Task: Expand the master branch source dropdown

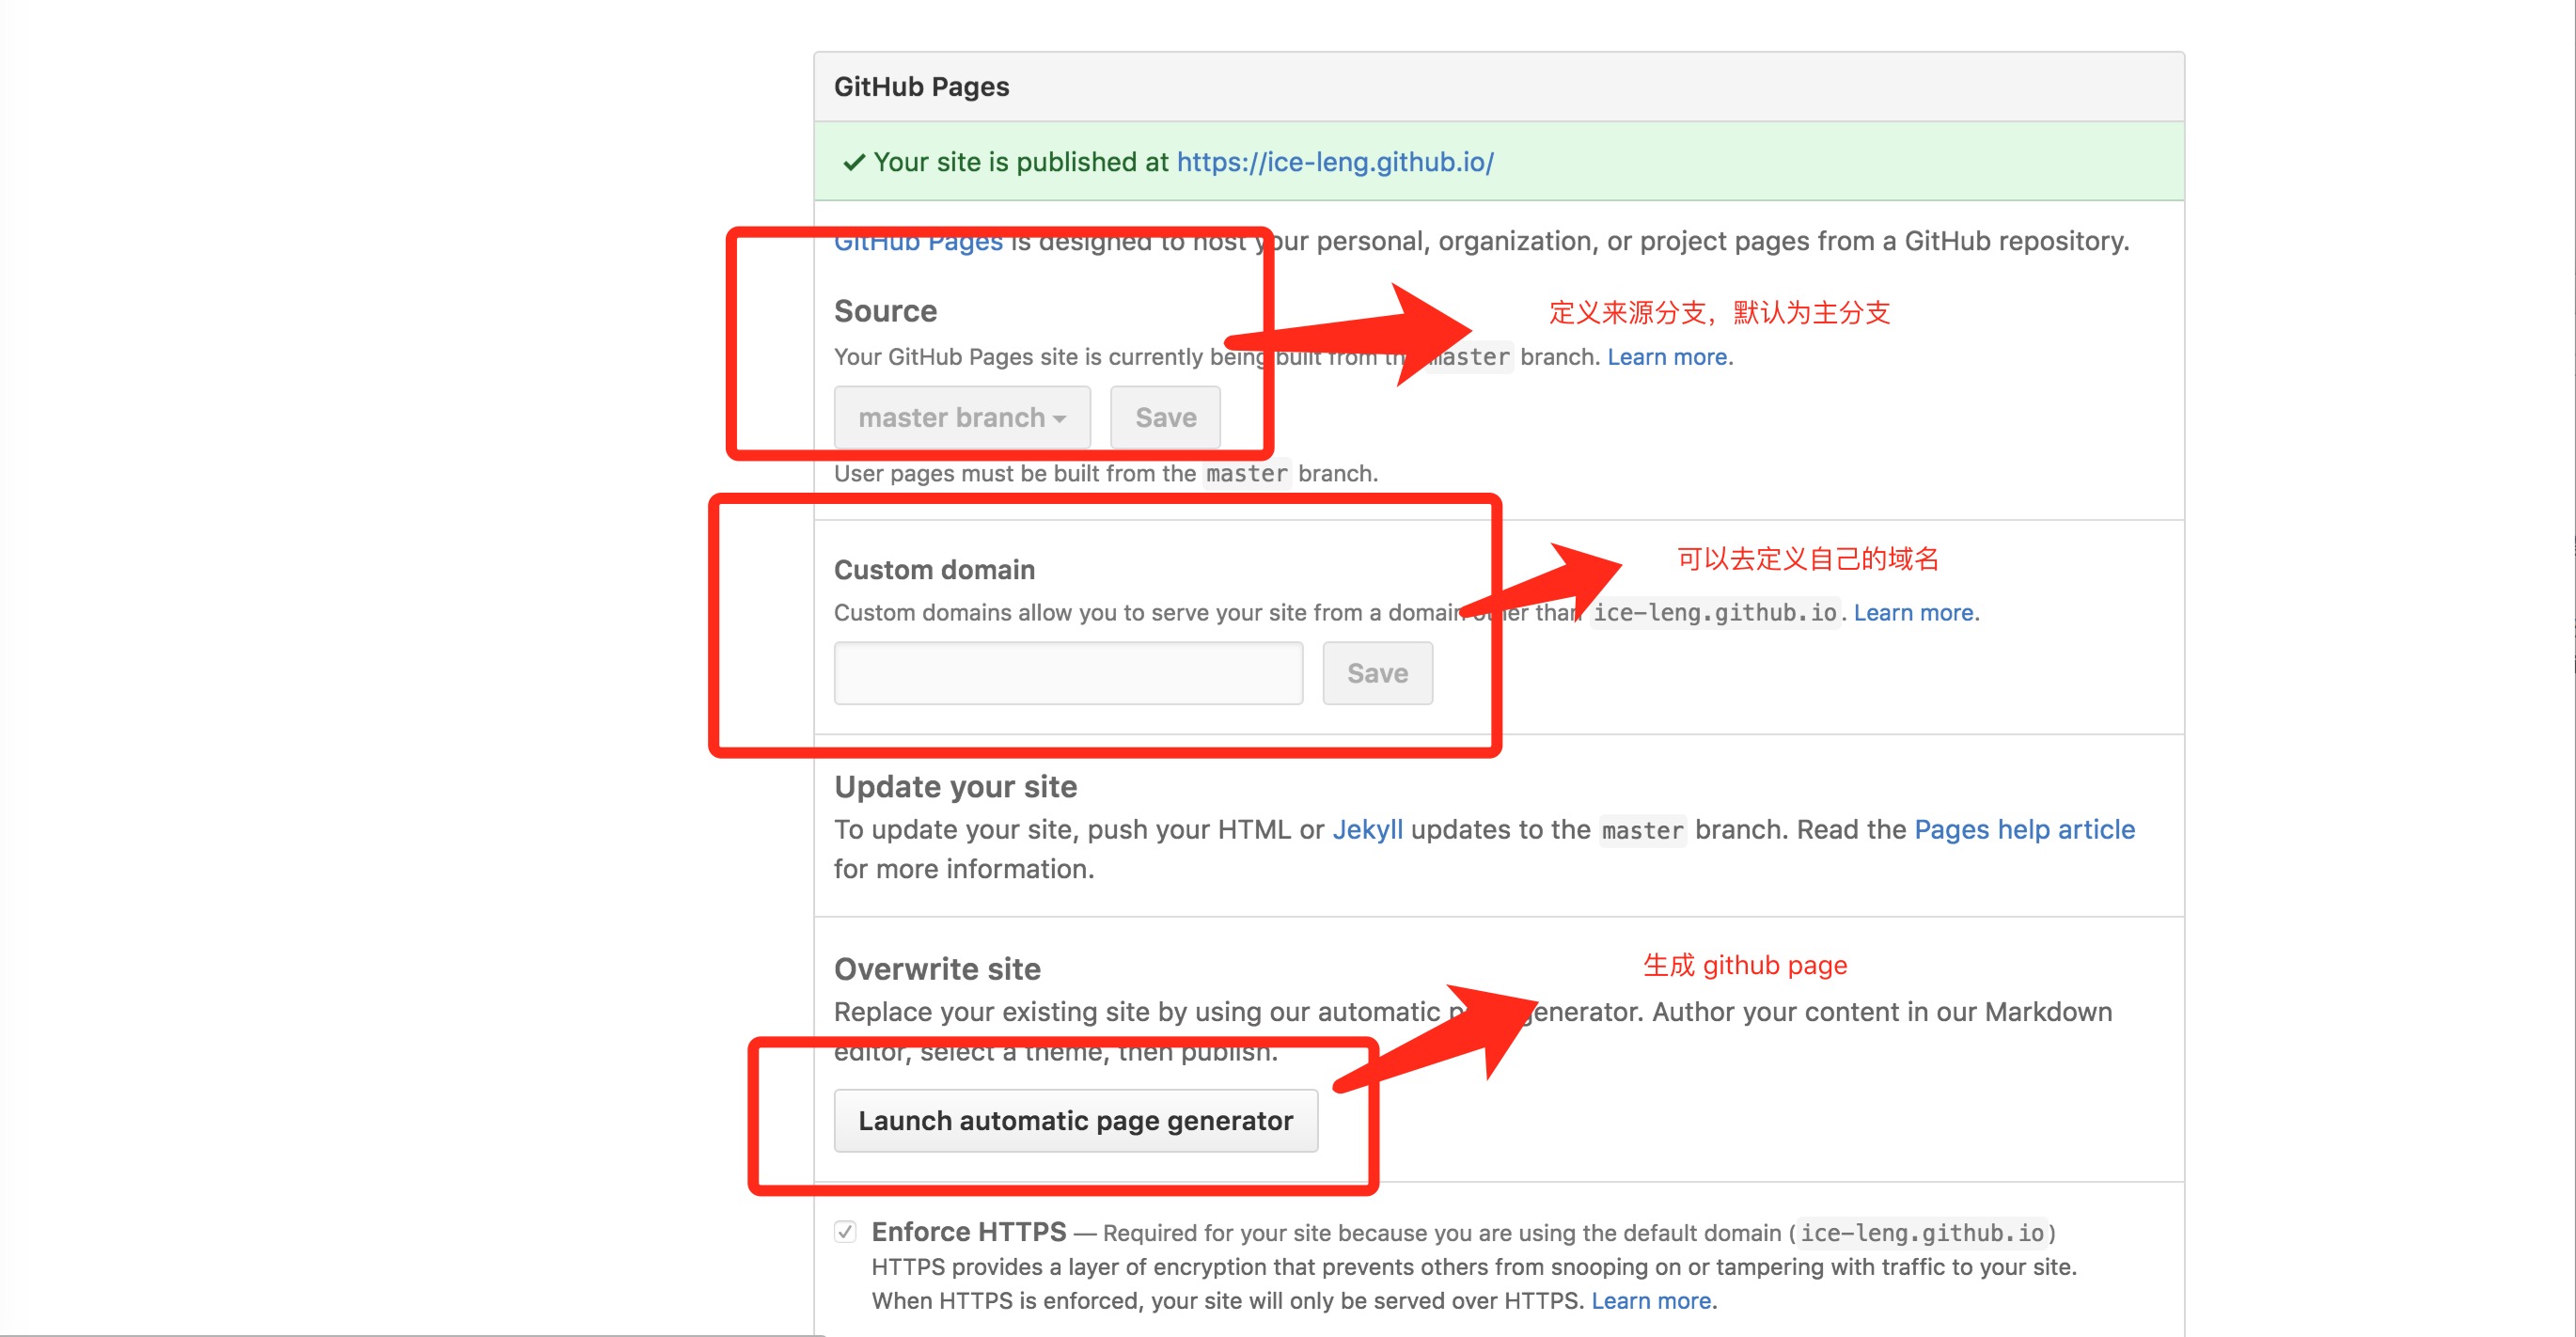Action: point(961,417)
